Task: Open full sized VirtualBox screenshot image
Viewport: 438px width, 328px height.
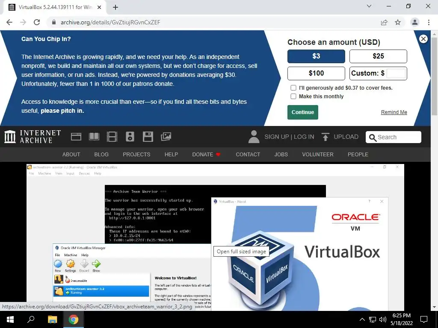Action: (x=216, y=237)
